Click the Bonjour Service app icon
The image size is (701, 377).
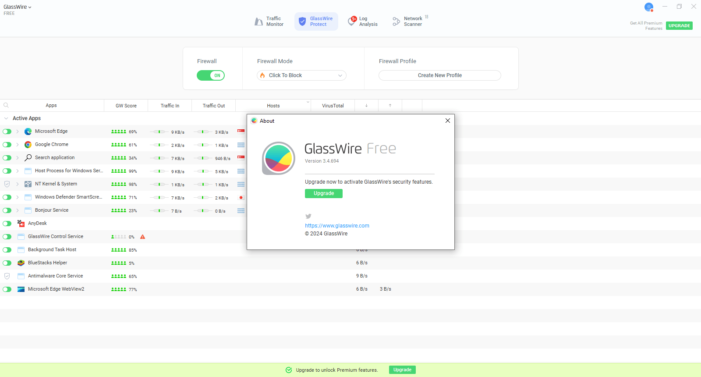pyautogui.click(x=28, y=210)
